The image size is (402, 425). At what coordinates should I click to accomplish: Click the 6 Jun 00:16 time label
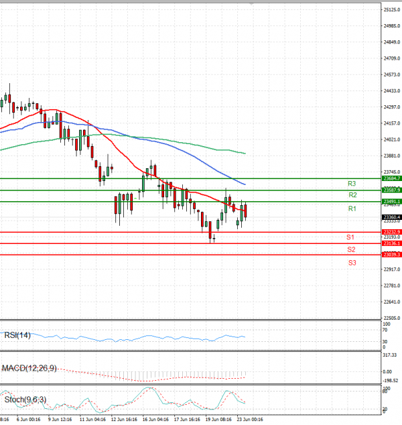(x=28, y=420)
